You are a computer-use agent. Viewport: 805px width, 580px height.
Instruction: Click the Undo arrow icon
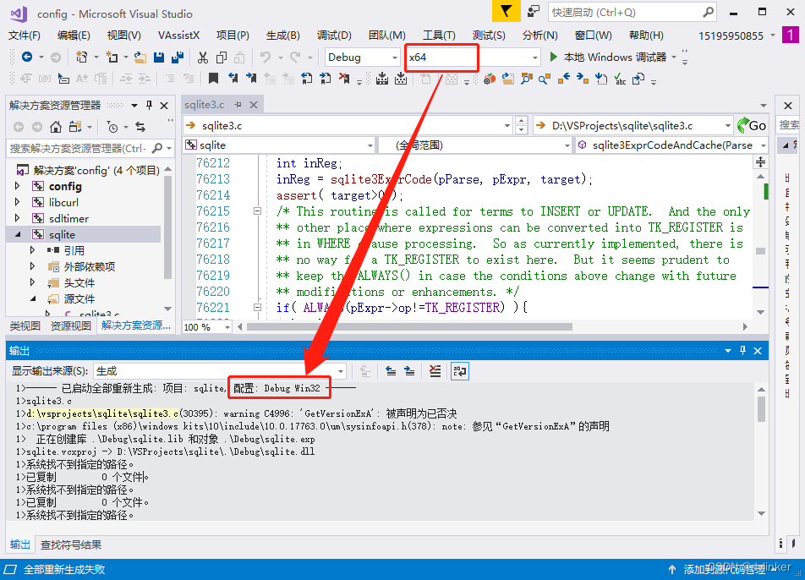point(265,57)
